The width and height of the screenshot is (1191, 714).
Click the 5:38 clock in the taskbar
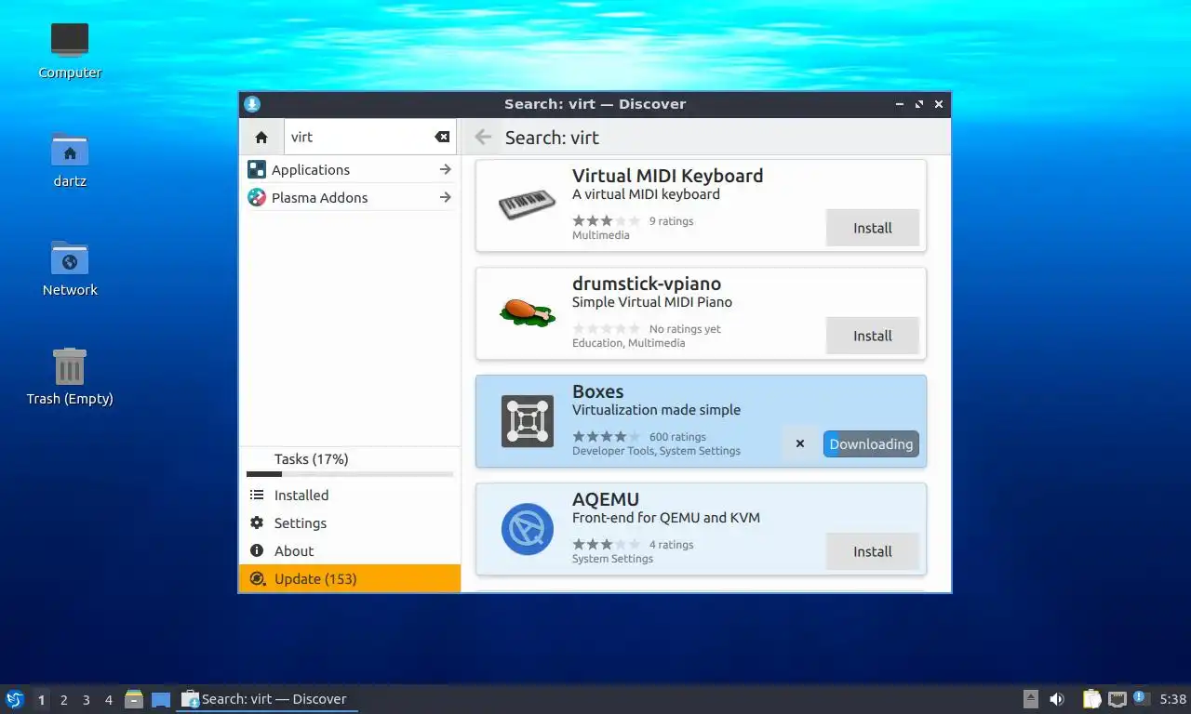tap(1173, 699)
